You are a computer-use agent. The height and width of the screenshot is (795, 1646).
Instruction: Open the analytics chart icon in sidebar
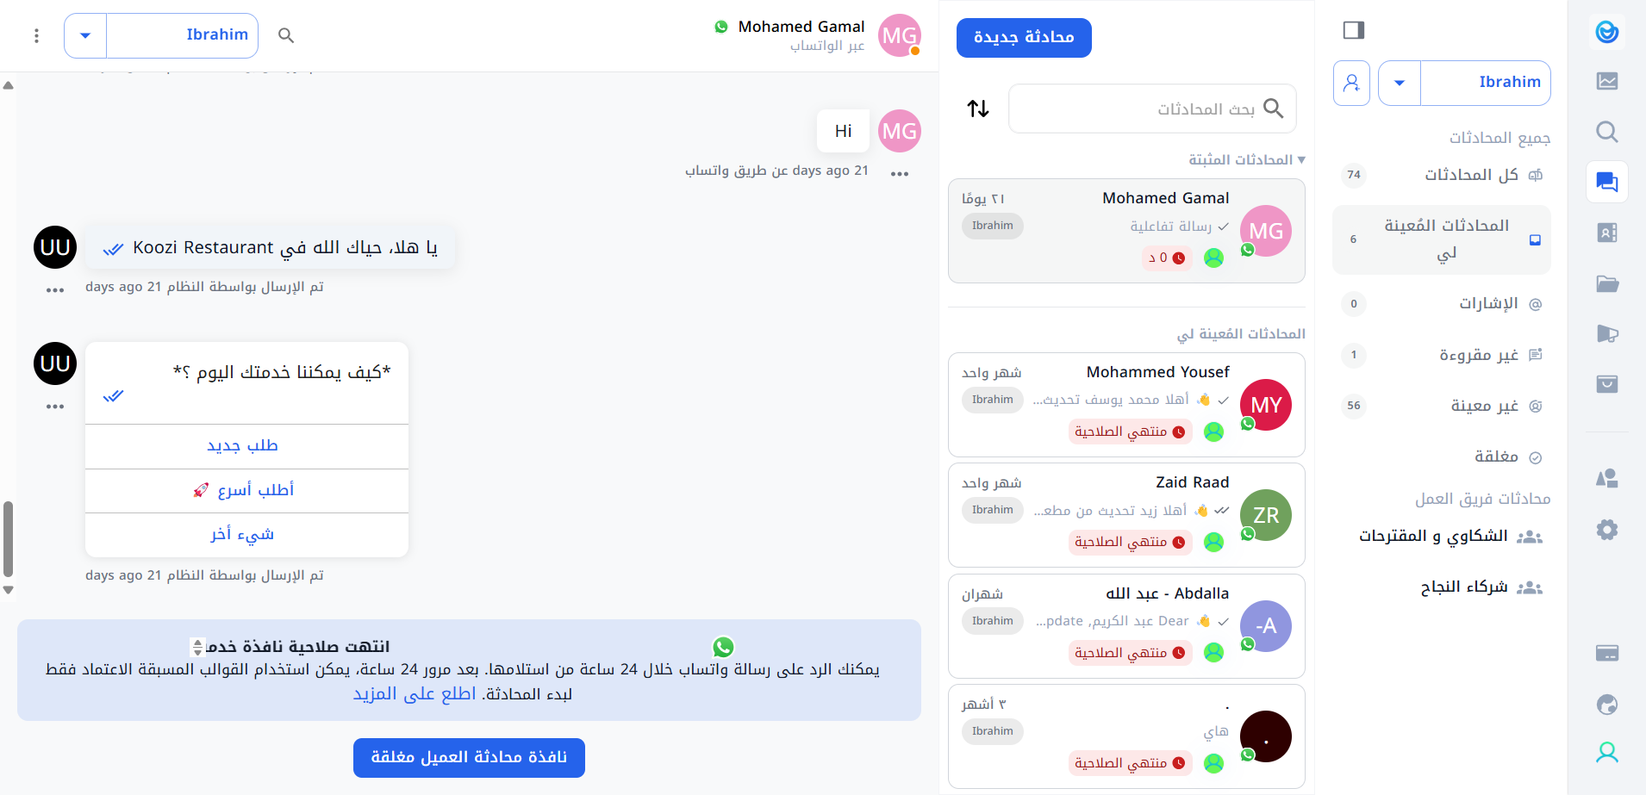[1606, 81]
